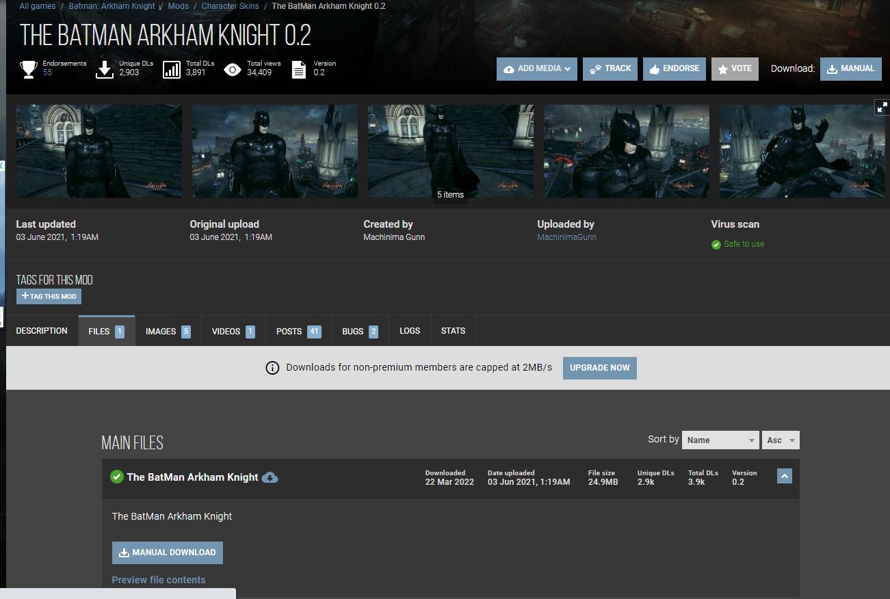The width and height of the screenshot is (890, 599).
Task: Open the first Batman screenshot thumbnail
Action: click(99, 151)
